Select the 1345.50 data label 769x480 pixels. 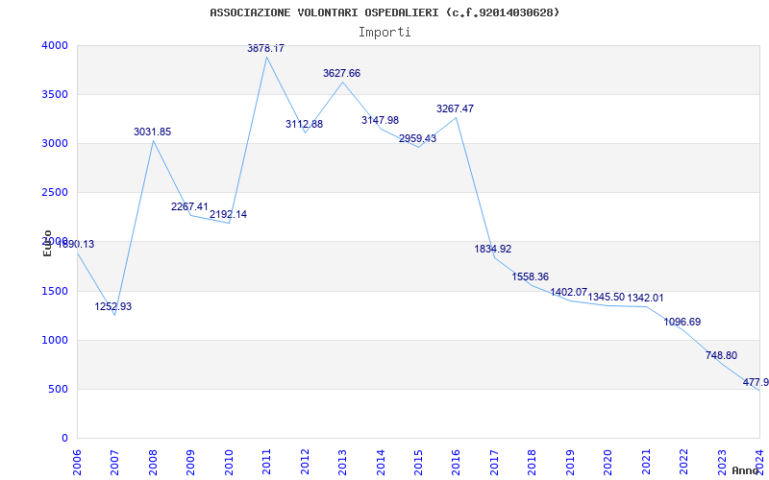point(607,298)
